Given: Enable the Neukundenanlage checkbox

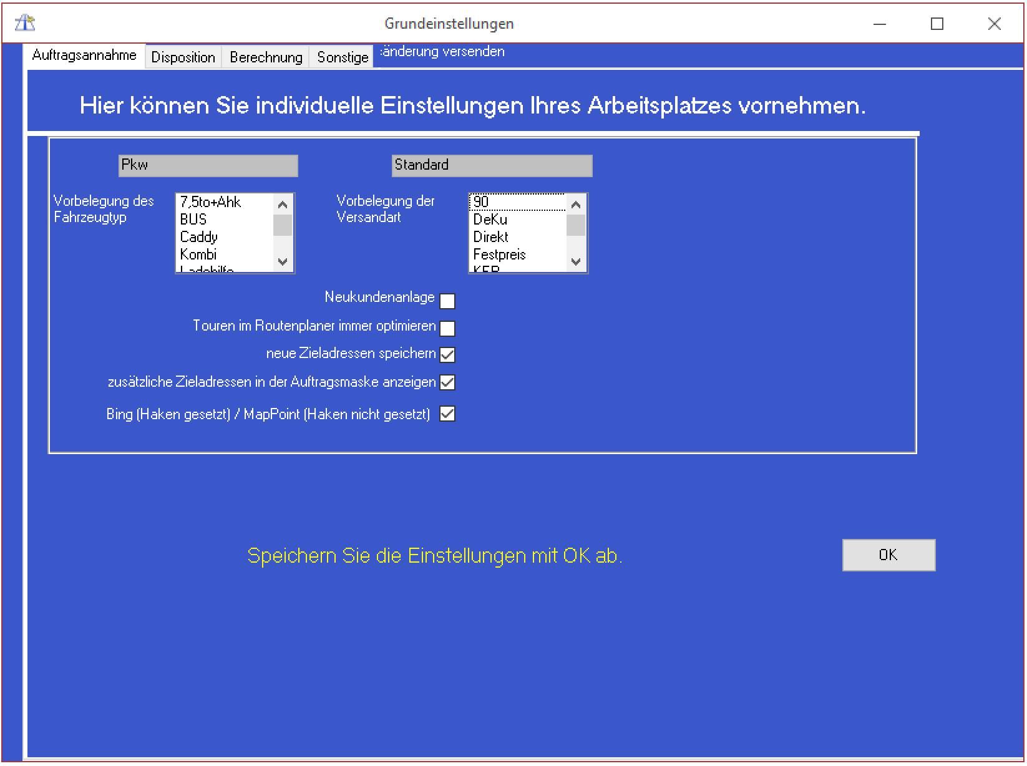Looking at the screenshot, I should 447,301.
